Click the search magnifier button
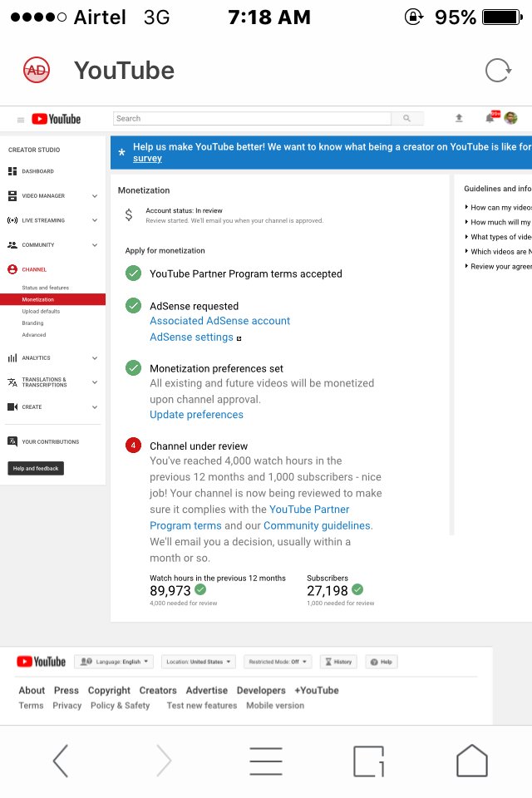The width and height of the screenshot is (532, 798). coord(406,118)
